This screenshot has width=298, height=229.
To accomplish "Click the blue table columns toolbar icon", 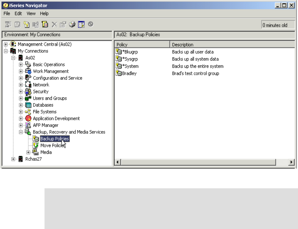I will [x=81, y=24].
